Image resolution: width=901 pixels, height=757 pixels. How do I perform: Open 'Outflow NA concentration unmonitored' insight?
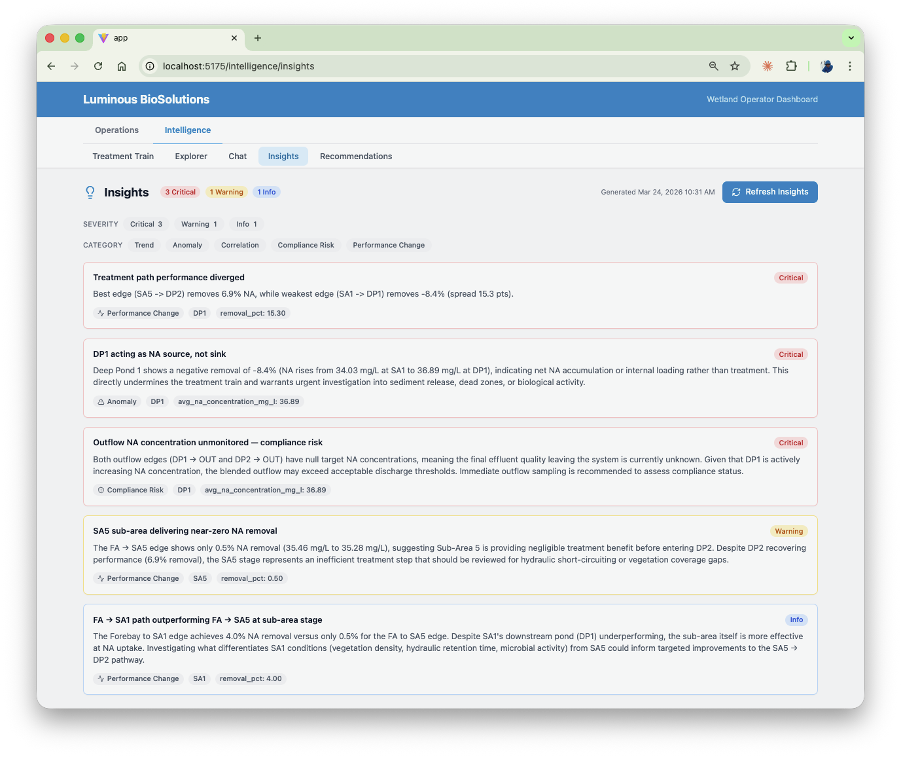(x=450, y=466)
